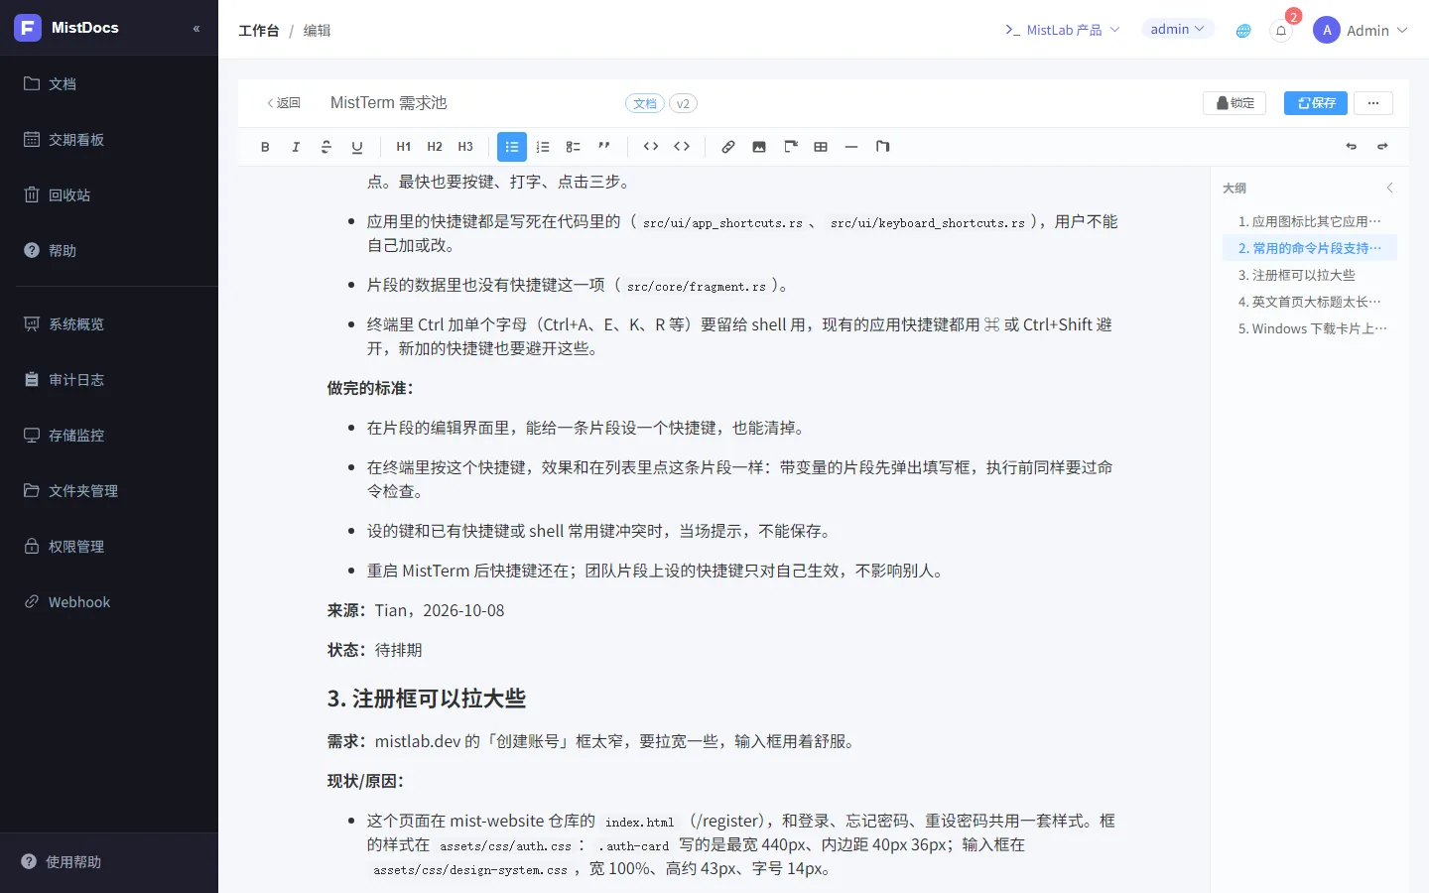
Task: Click the globe language icon
Action: (x=1243, y=31)
